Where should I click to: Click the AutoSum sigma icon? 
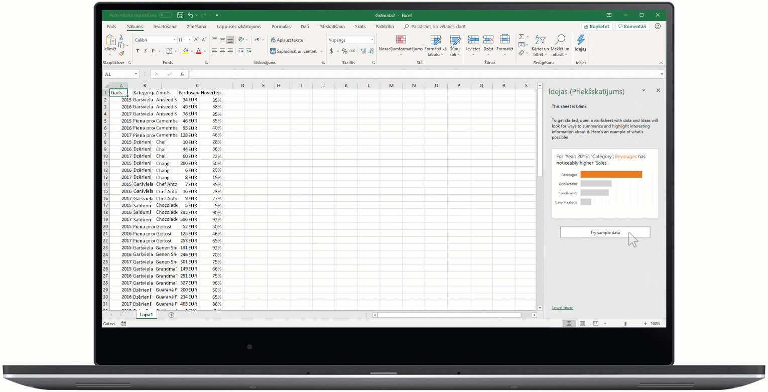point(522,37)
